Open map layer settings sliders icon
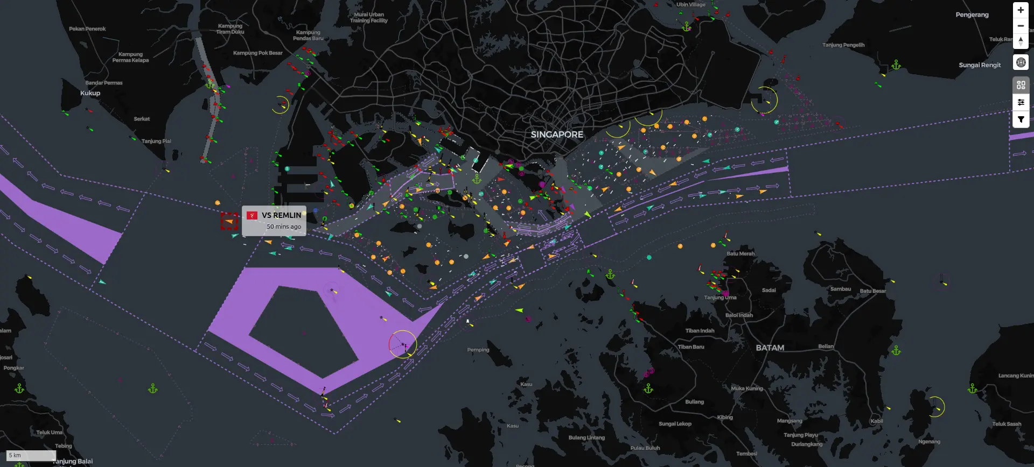 tap(1021, 102)
